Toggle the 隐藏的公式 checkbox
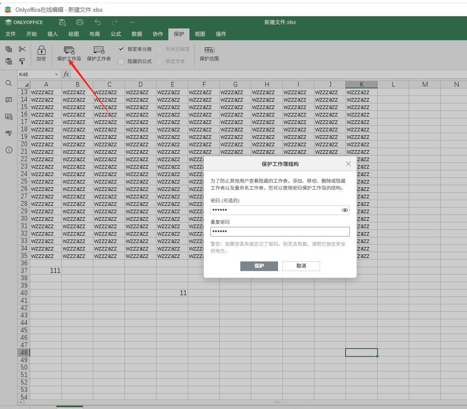The height and width of the screenshot is (409, 467). point(121,61)
